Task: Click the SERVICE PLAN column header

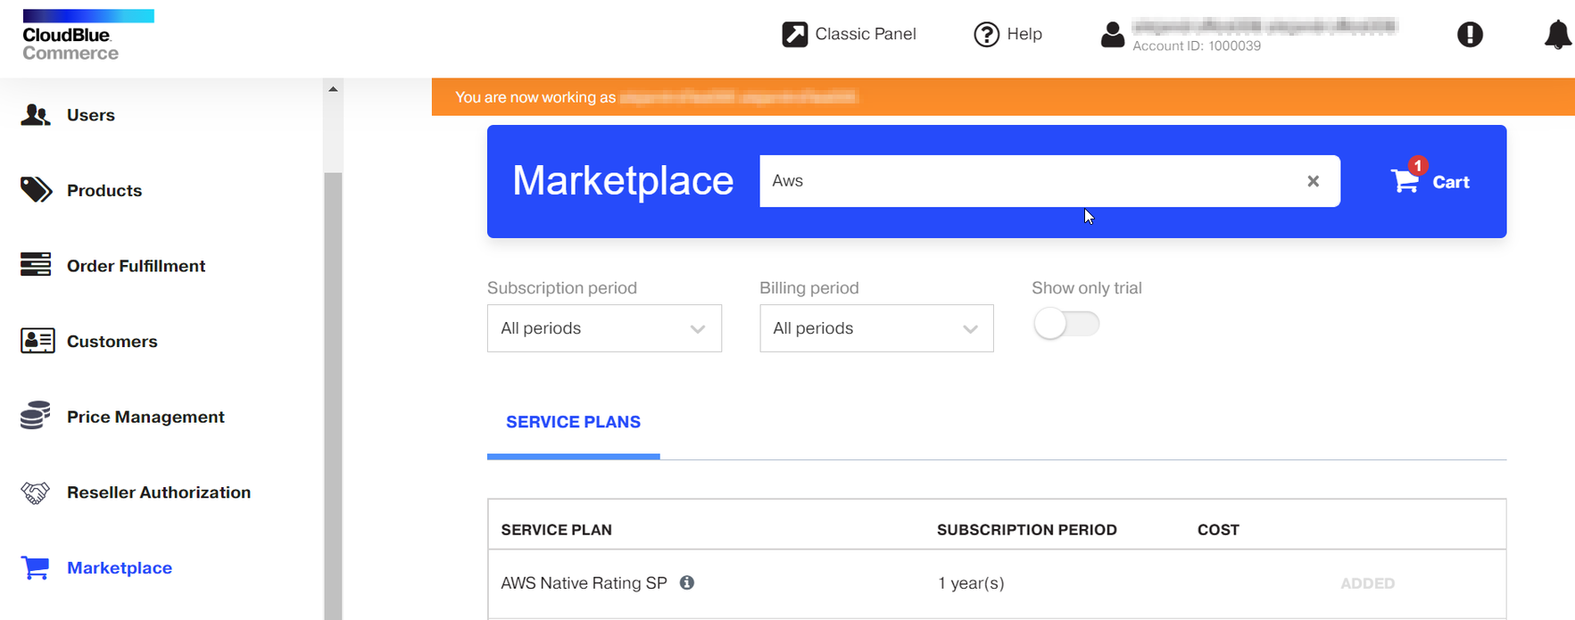Action: point(556,530)
